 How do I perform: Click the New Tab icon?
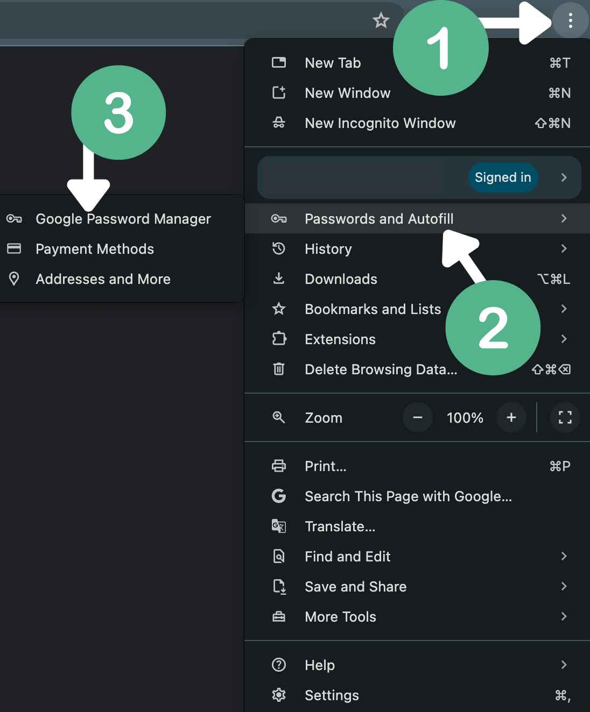(279, 62)
